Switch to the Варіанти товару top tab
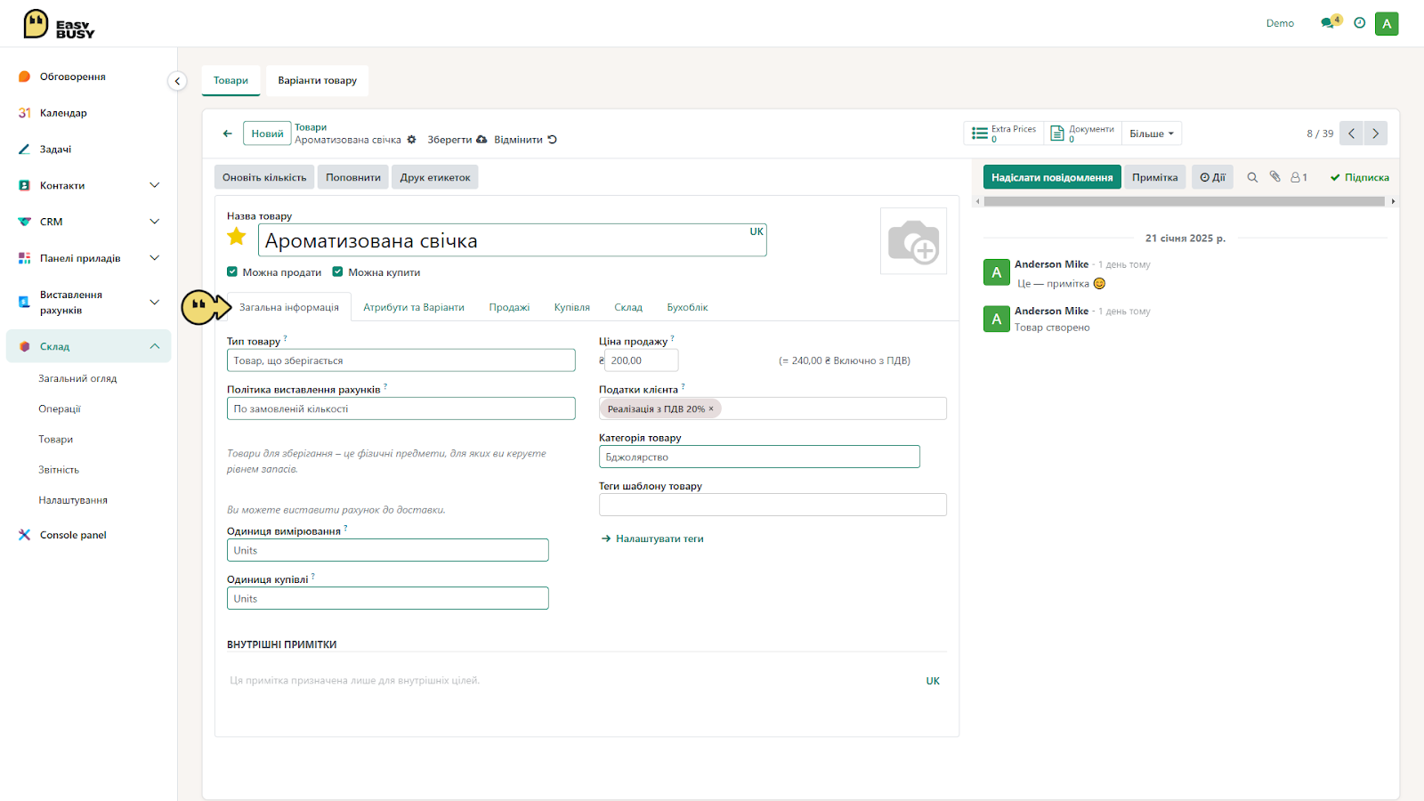Screen dimensions: 1424x801 coord(318,80)
